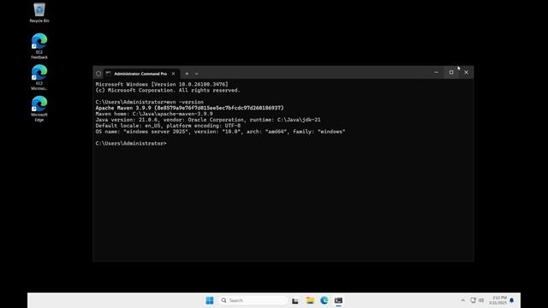Open the Windows Start menu
The height and width of the screenshot is (308, 548).
(x=210, y=300)
